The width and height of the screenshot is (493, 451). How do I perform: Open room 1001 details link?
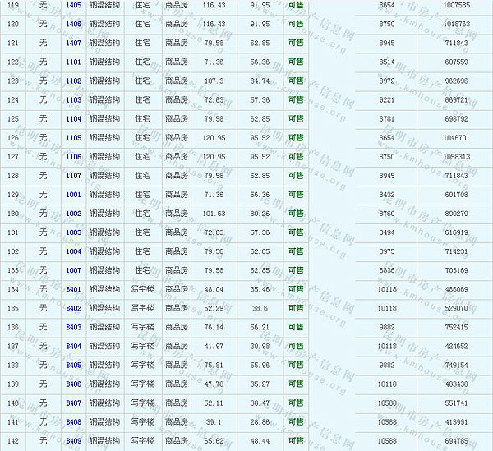(x=73, y=195)
